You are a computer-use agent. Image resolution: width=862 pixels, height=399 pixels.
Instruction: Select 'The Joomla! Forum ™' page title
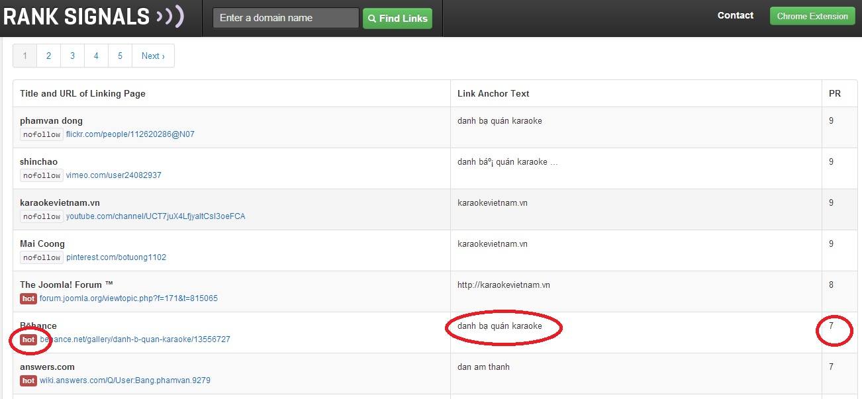[66, 285]
